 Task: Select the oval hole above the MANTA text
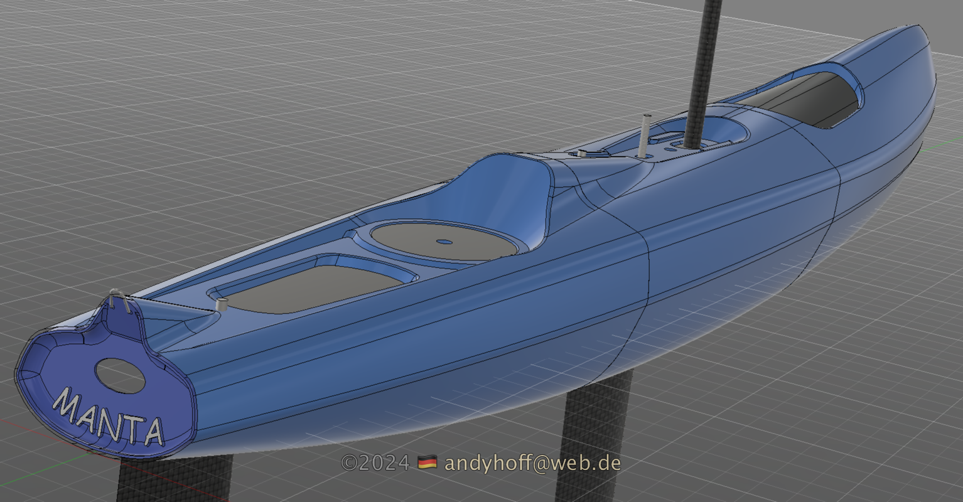[120, 376]
